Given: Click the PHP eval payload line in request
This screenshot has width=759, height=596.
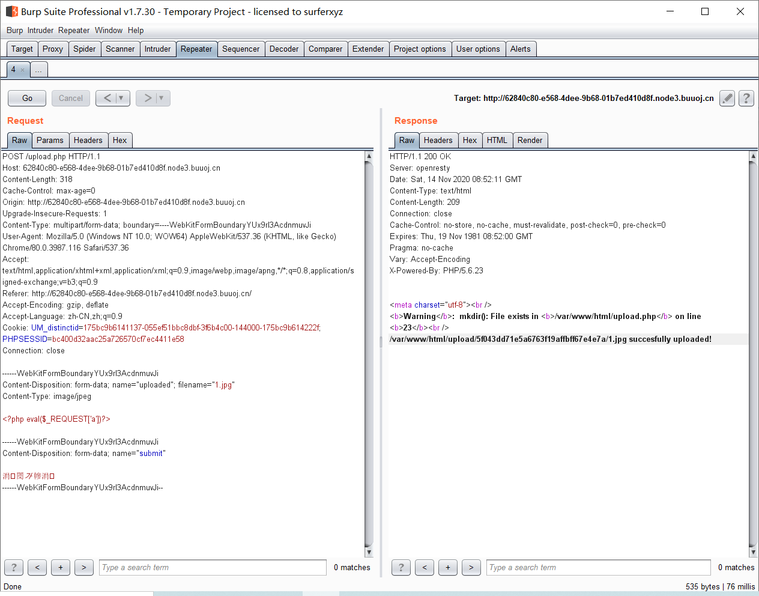Looking at the screenshot, I should (x=56, y=419).
